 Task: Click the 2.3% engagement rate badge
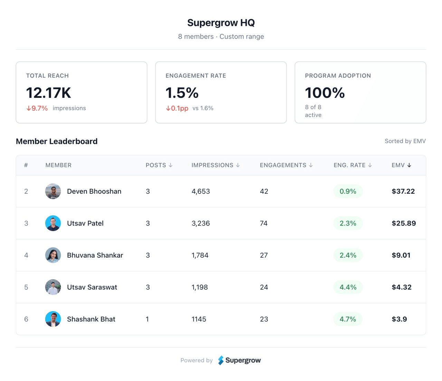click(x=348, y=223)
